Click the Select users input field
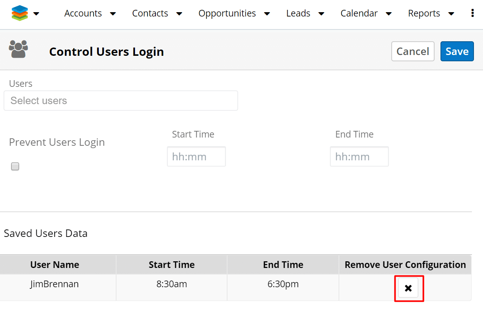Viewport: 483px width, 310px height. tap(120, 101)
